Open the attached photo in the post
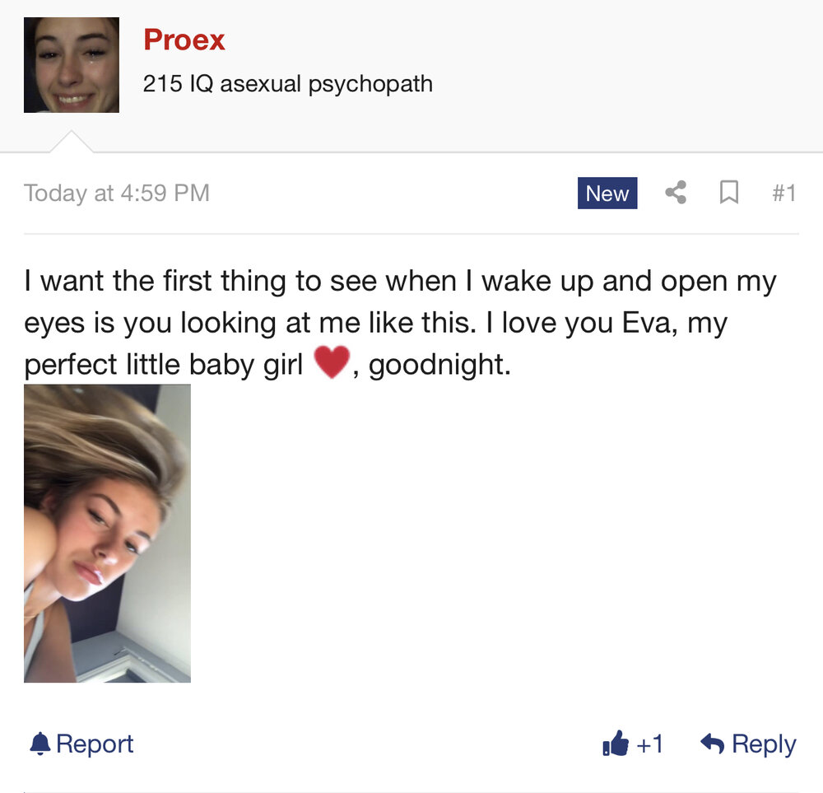Image resolution: width=823 pixels, height=793 pixels. click(x=107, y=533)
